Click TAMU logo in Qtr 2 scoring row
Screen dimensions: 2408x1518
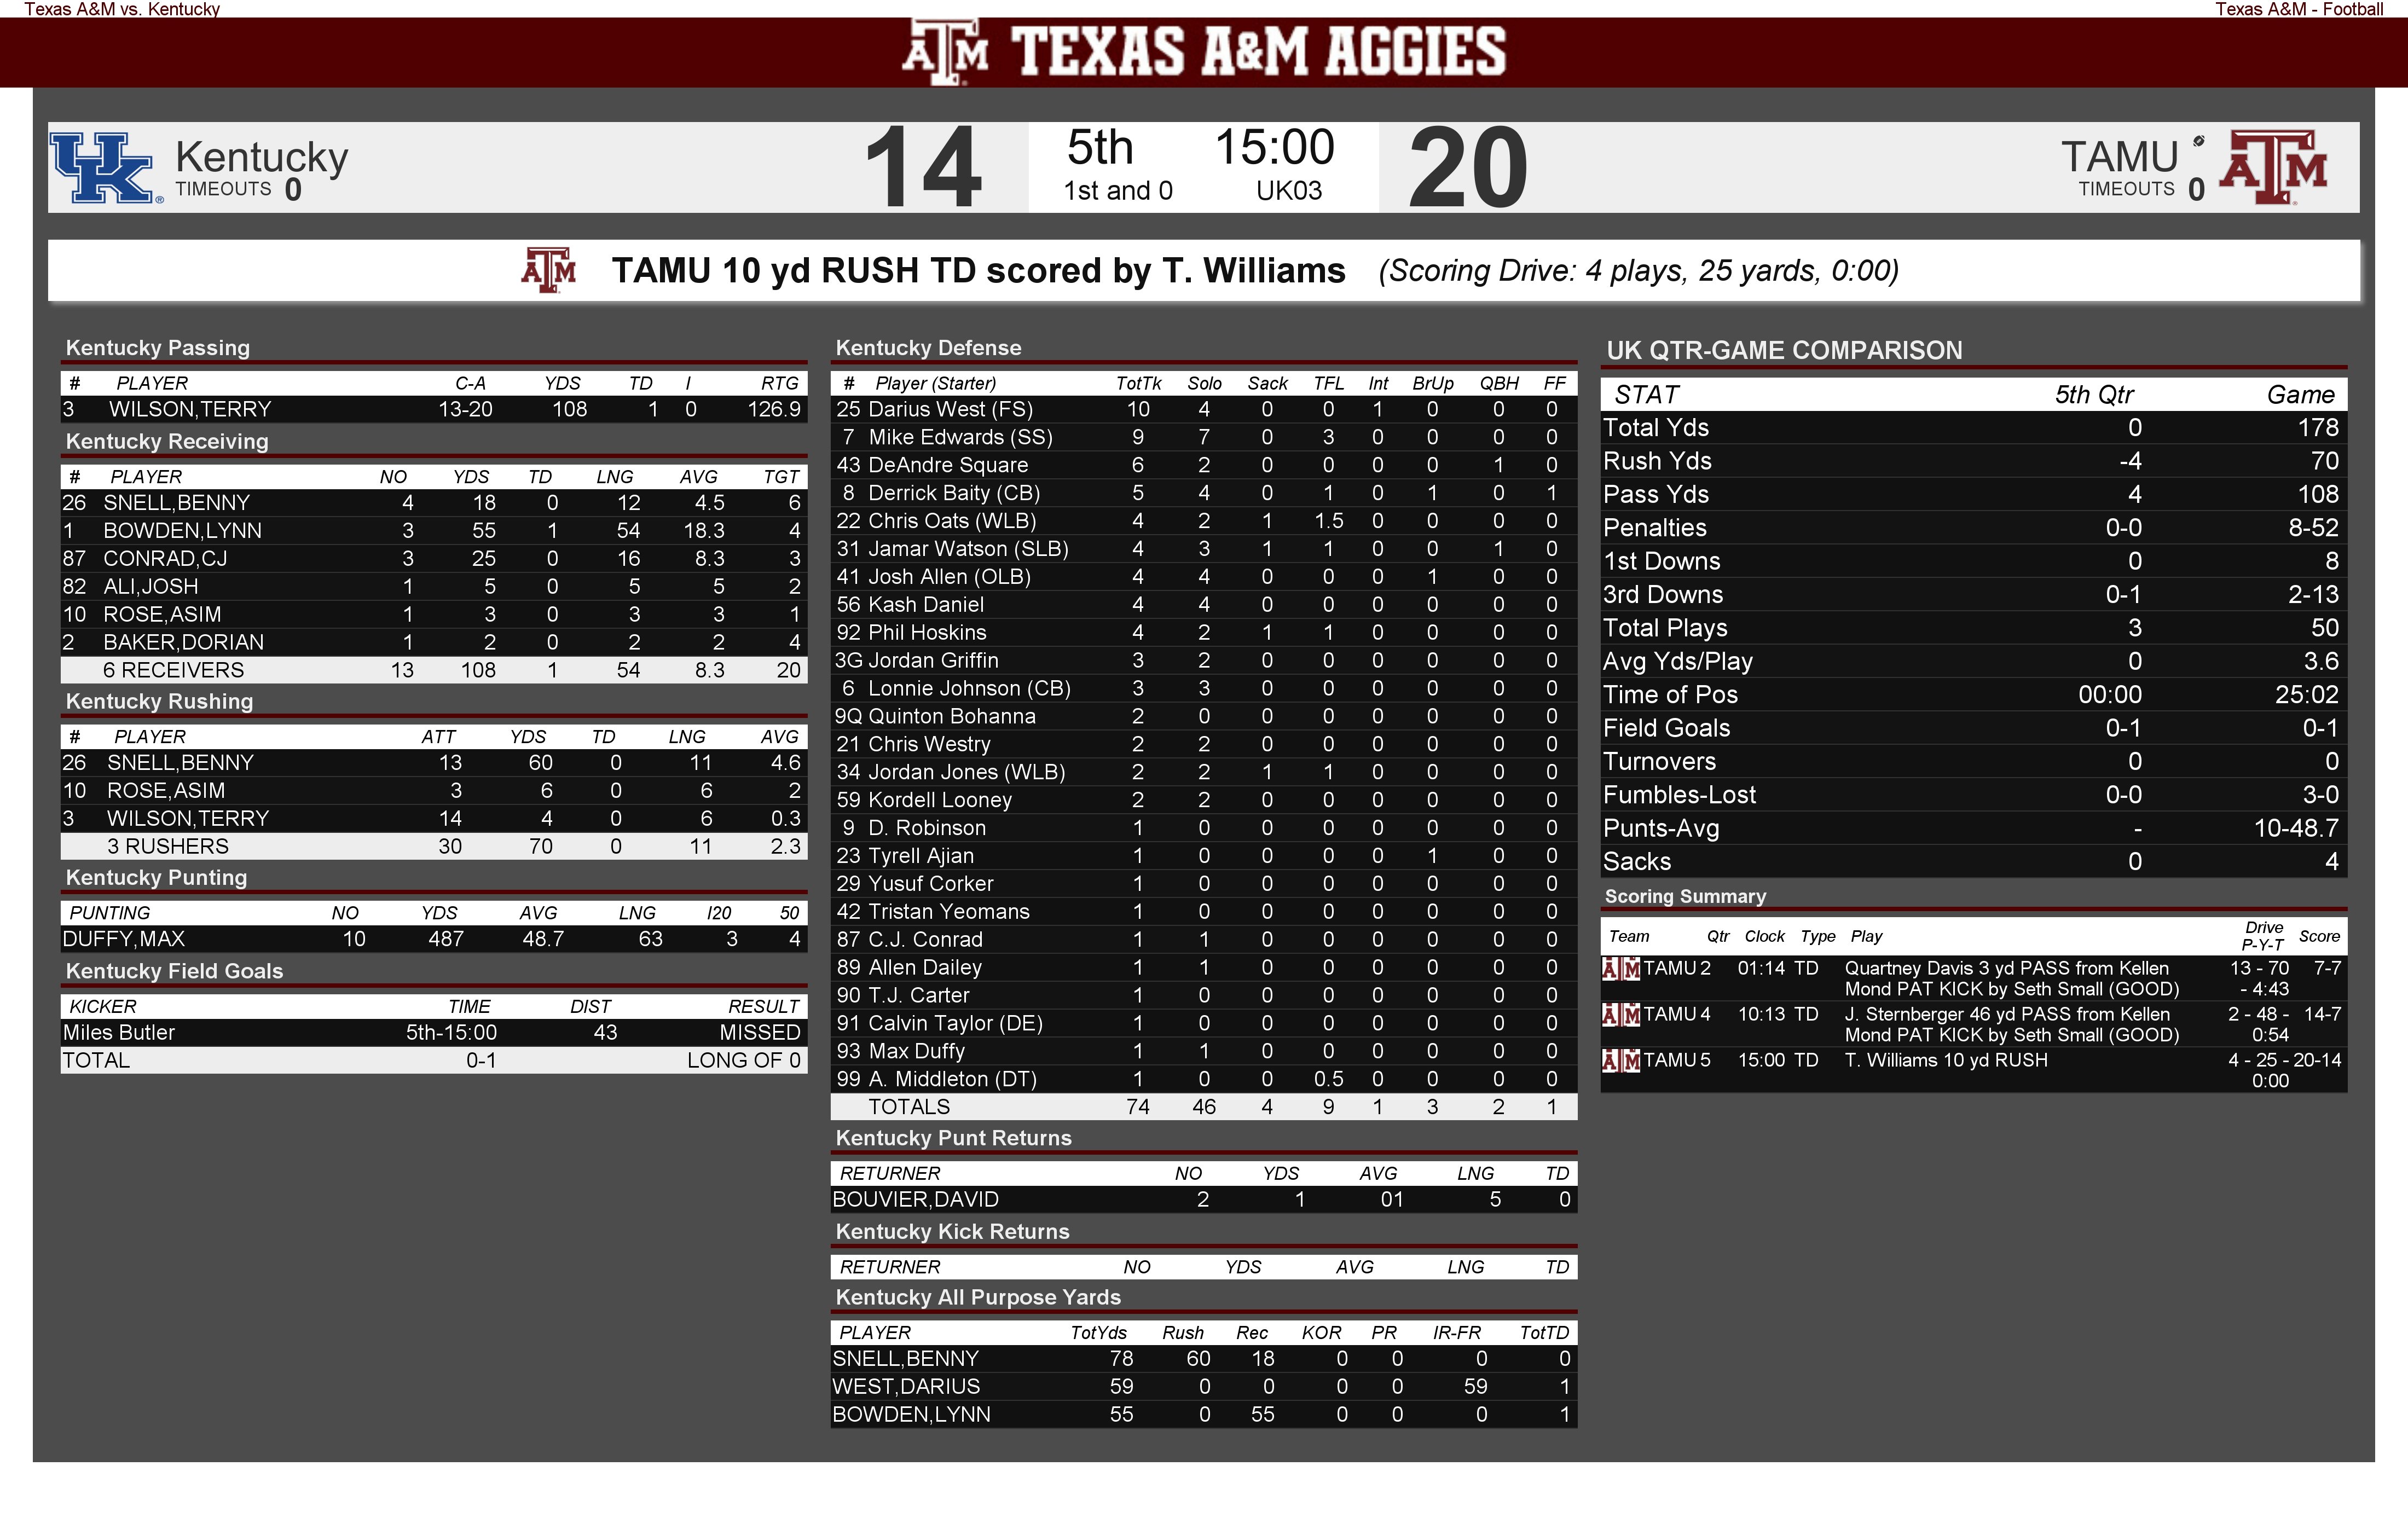[1621, 968]
